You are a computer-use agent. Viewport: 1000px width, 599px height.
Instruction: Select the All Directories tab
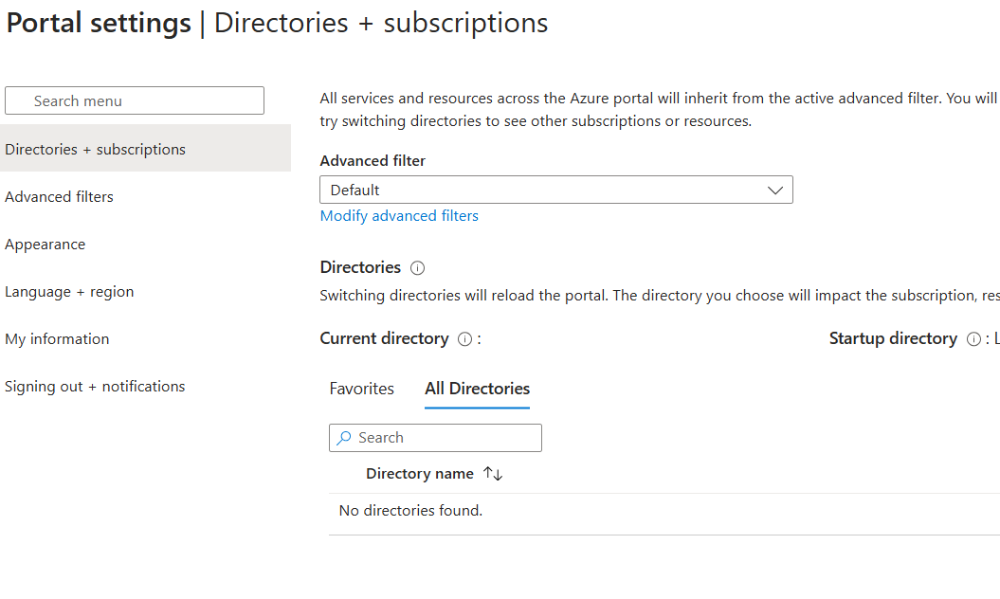[477, 389]
